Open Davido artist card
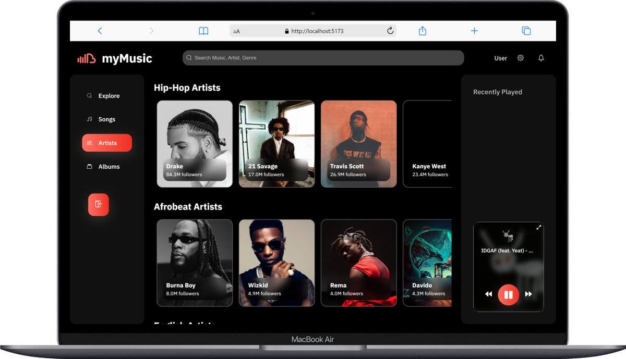Image resolution: width=626 pixels, height=359 pixels. coord(427,263)
